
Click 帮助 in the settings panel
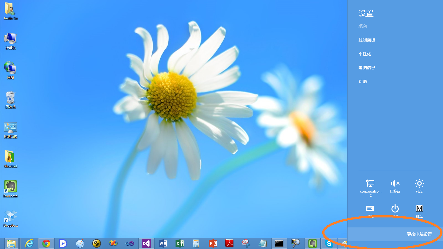pos(362,82)
